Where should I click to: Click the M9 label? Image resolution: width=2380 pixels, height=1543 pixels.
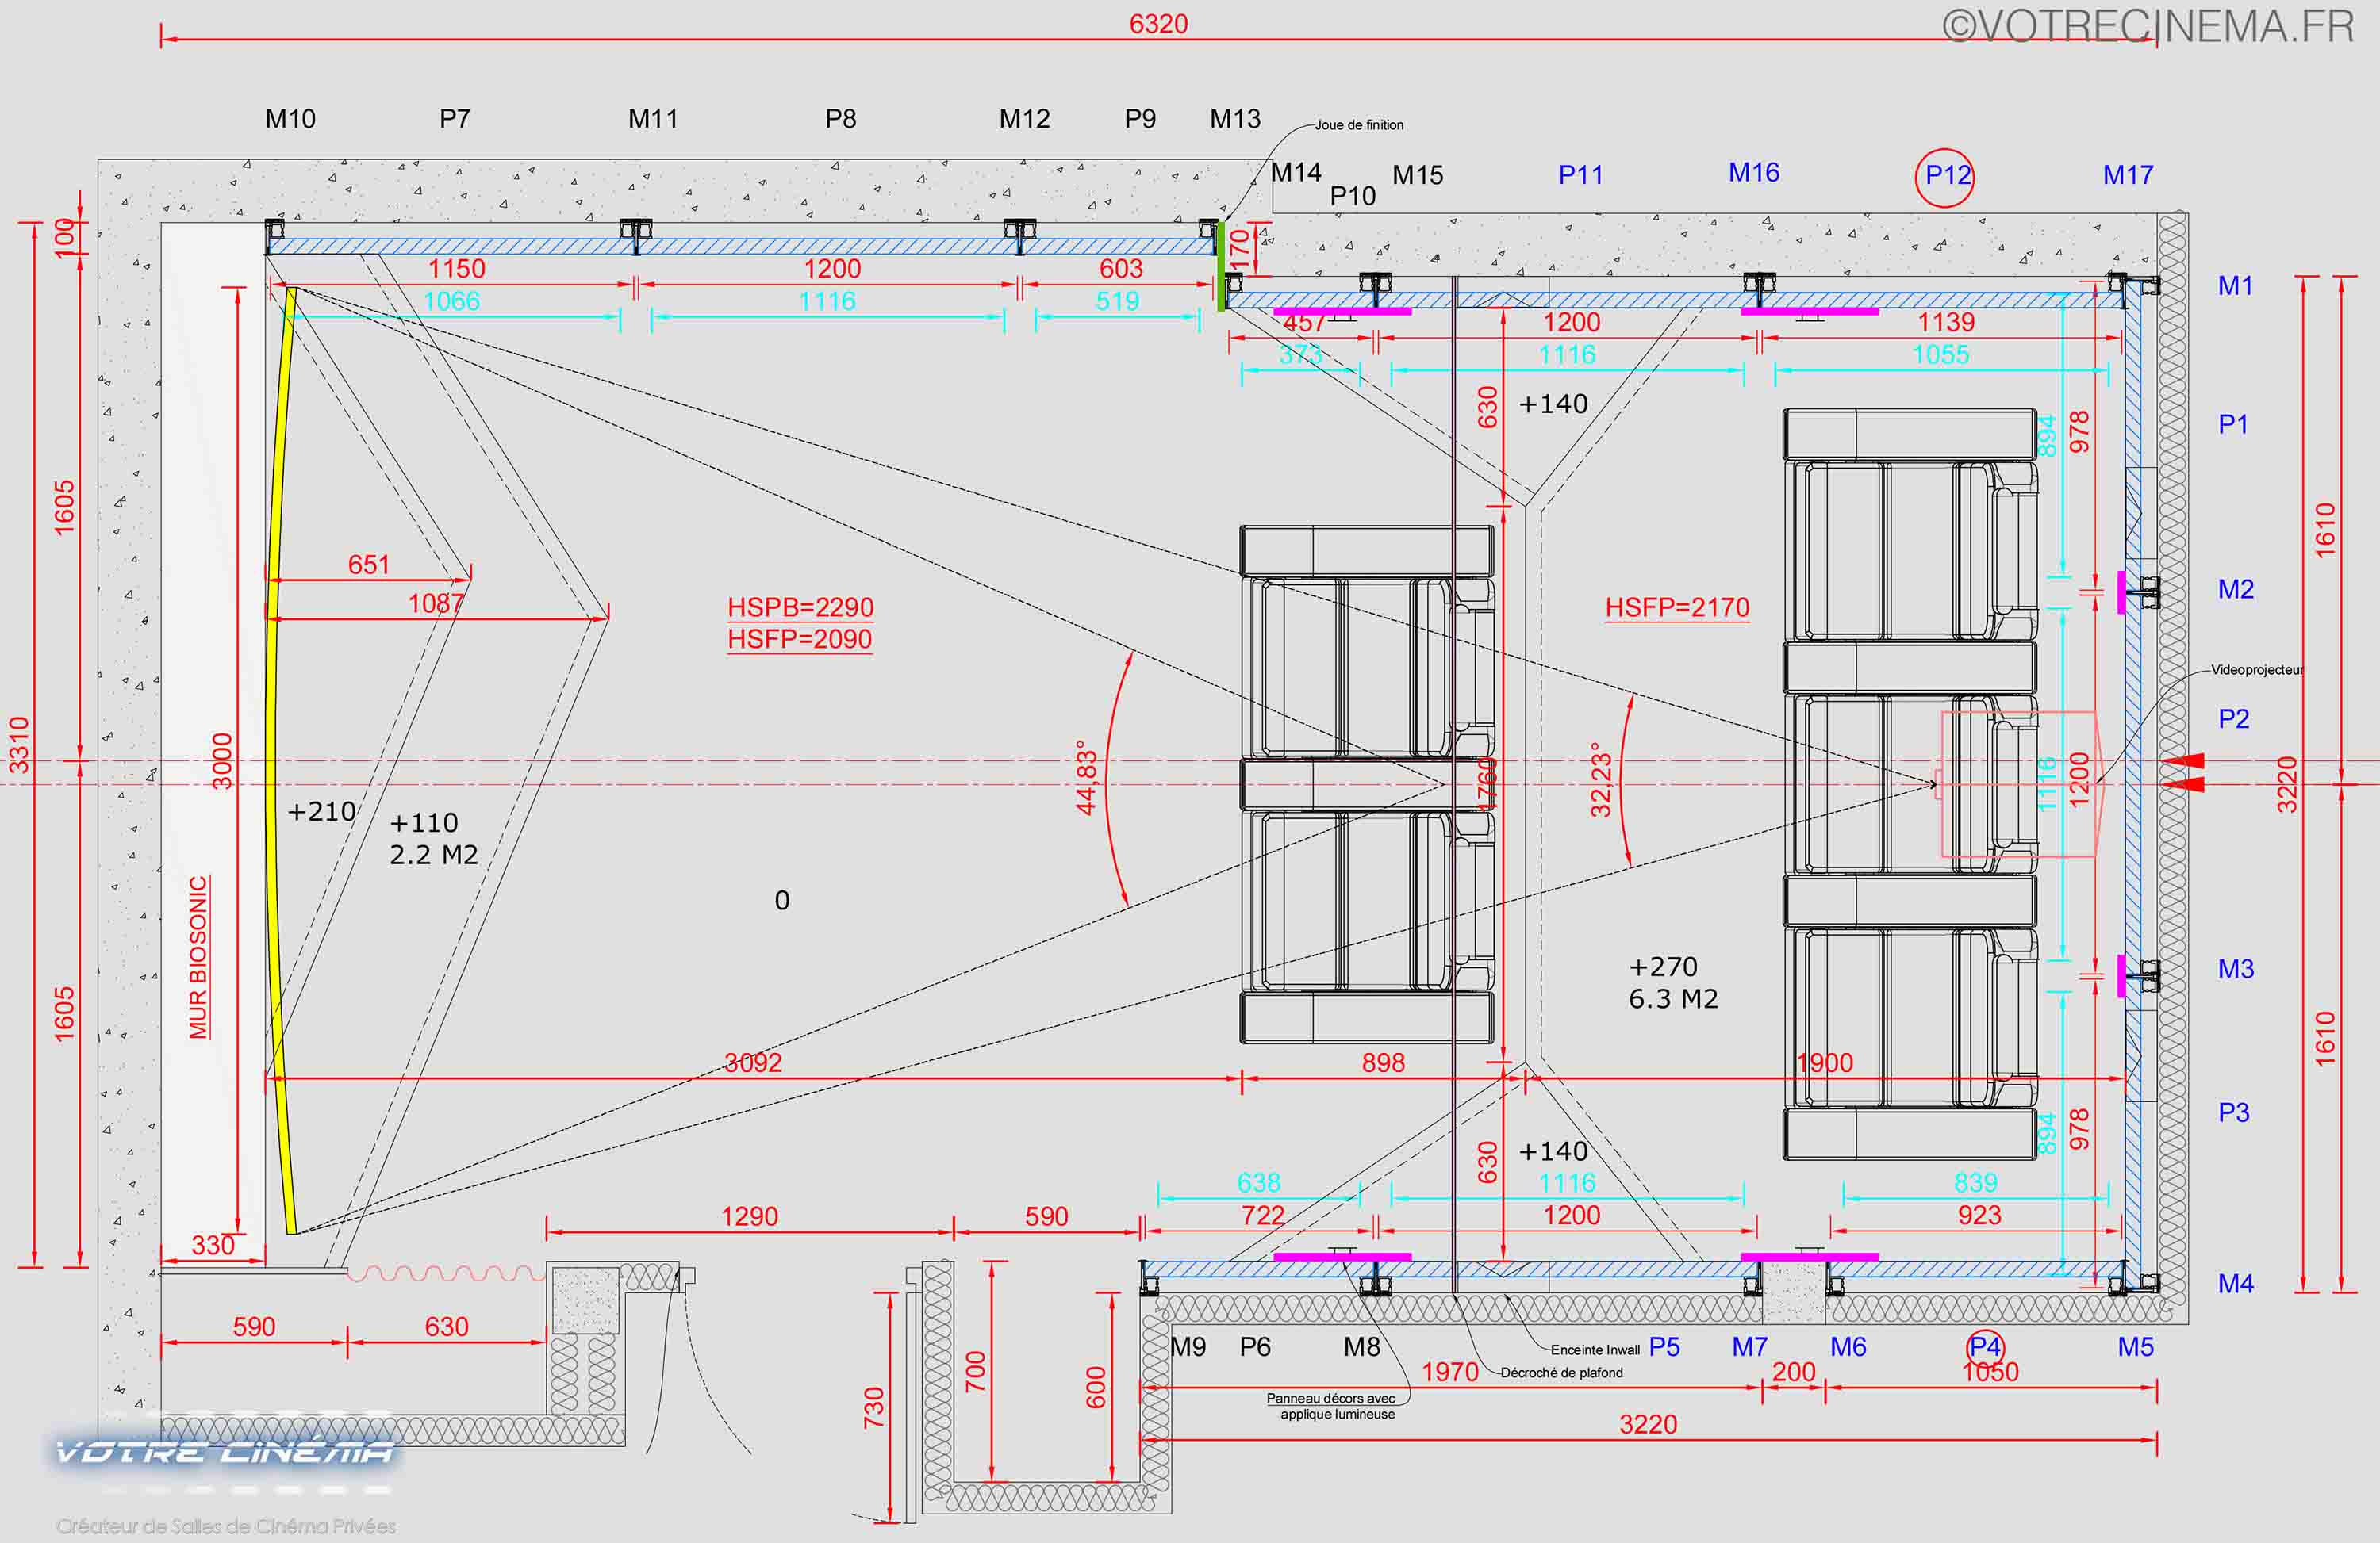pyautogui.click(x=1188, y=1347)
